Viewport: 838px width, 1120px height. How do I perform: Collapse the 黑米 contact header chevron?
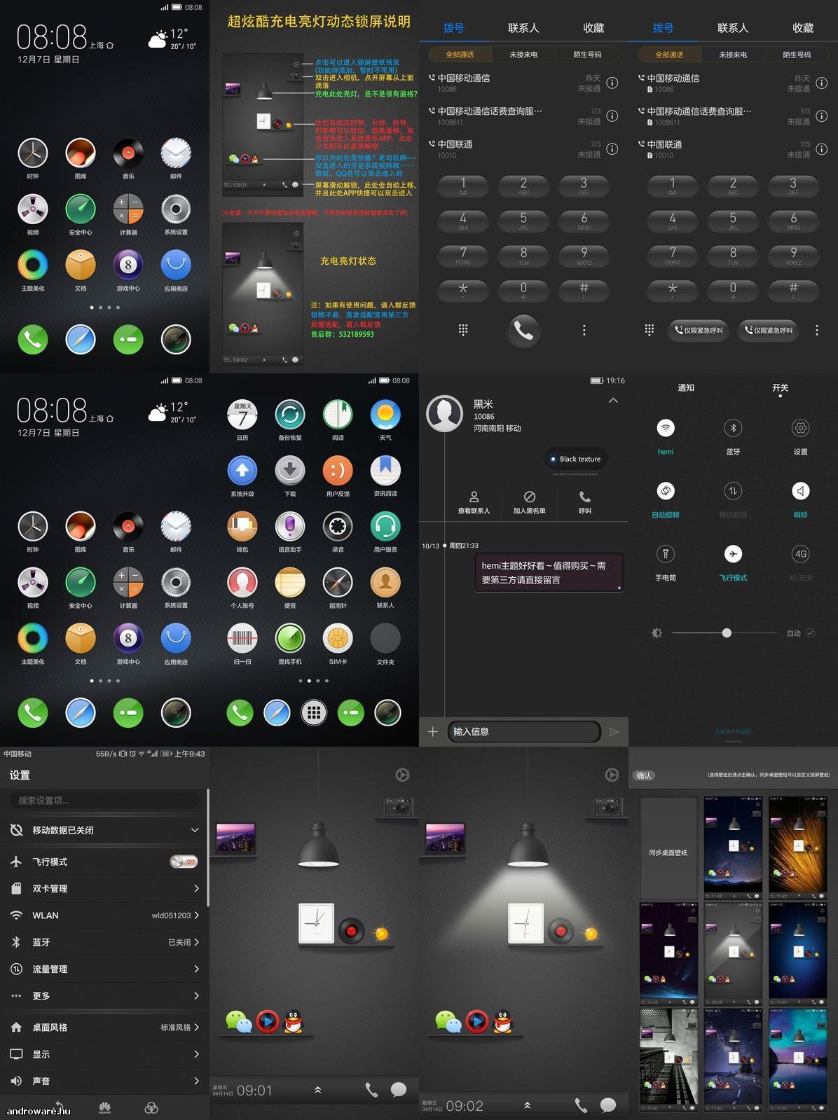pyautogui.click(x=613, y=401)
